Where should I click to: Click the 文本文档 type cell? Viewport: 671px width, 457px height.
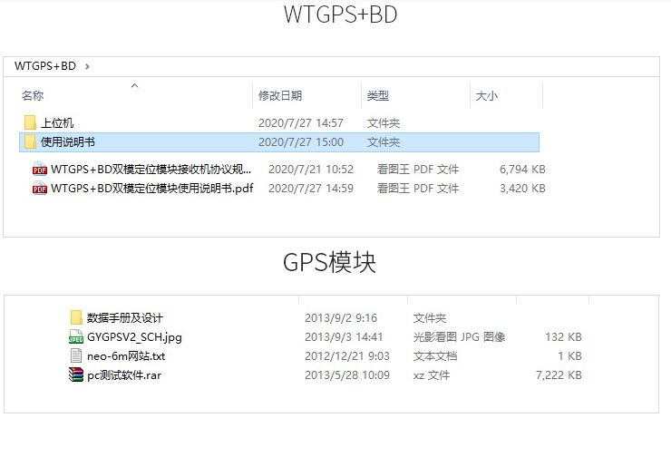coord(435,356)
